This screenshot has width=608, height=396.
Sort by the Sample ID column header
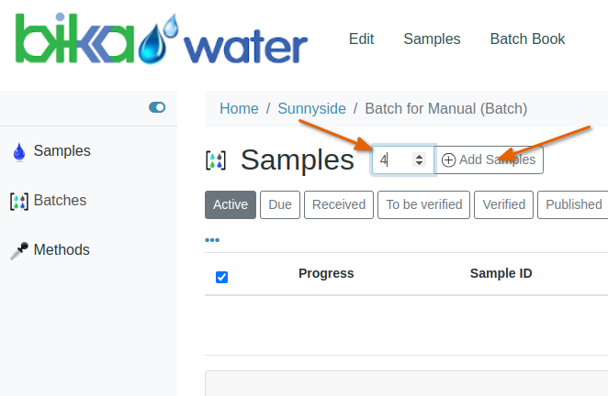(501, 273)
